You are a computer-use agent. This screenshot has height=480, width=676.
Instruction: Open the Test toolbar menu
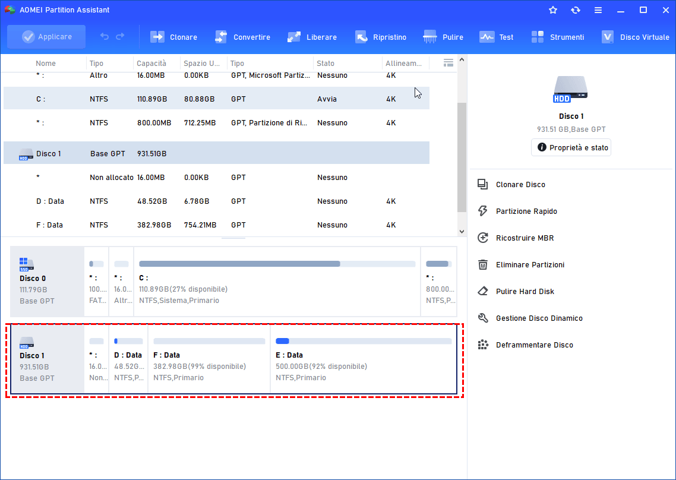(496, 37)
